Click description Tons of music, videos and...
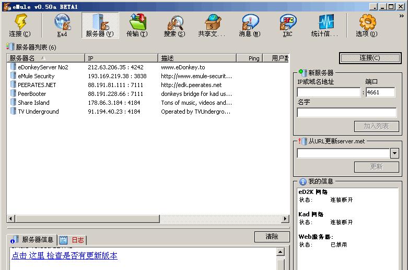 click(x=196, y=103)
